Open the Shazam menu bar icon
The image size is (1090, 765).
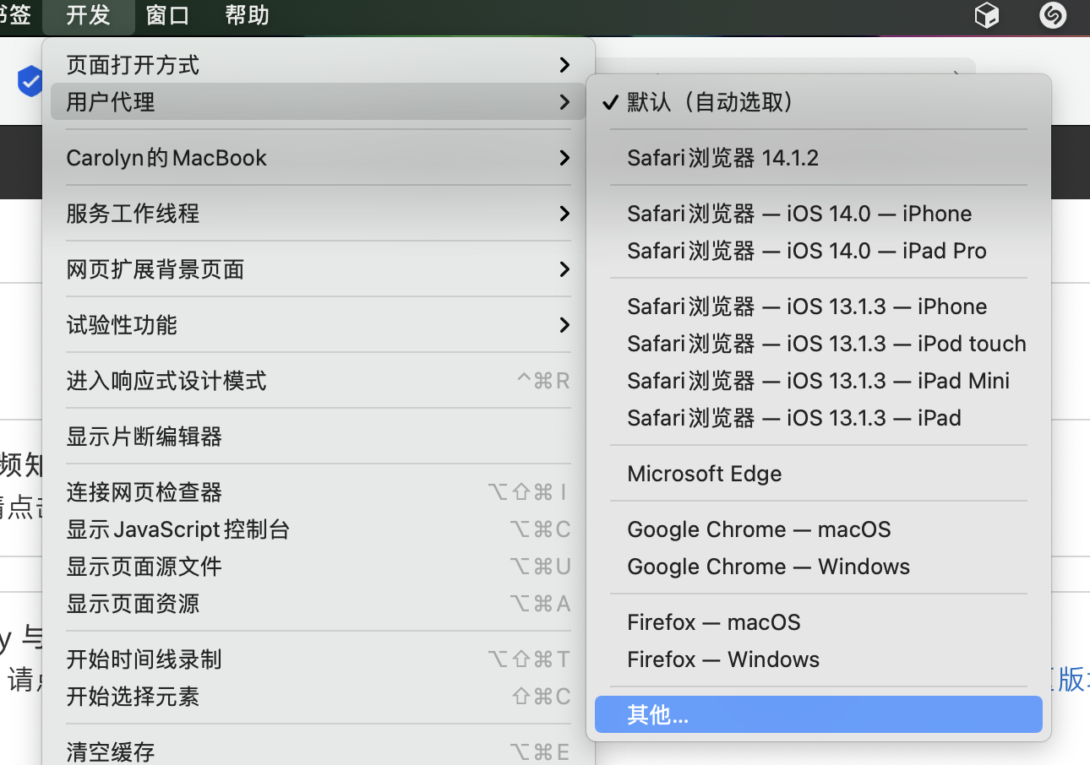pos(1052,15)
